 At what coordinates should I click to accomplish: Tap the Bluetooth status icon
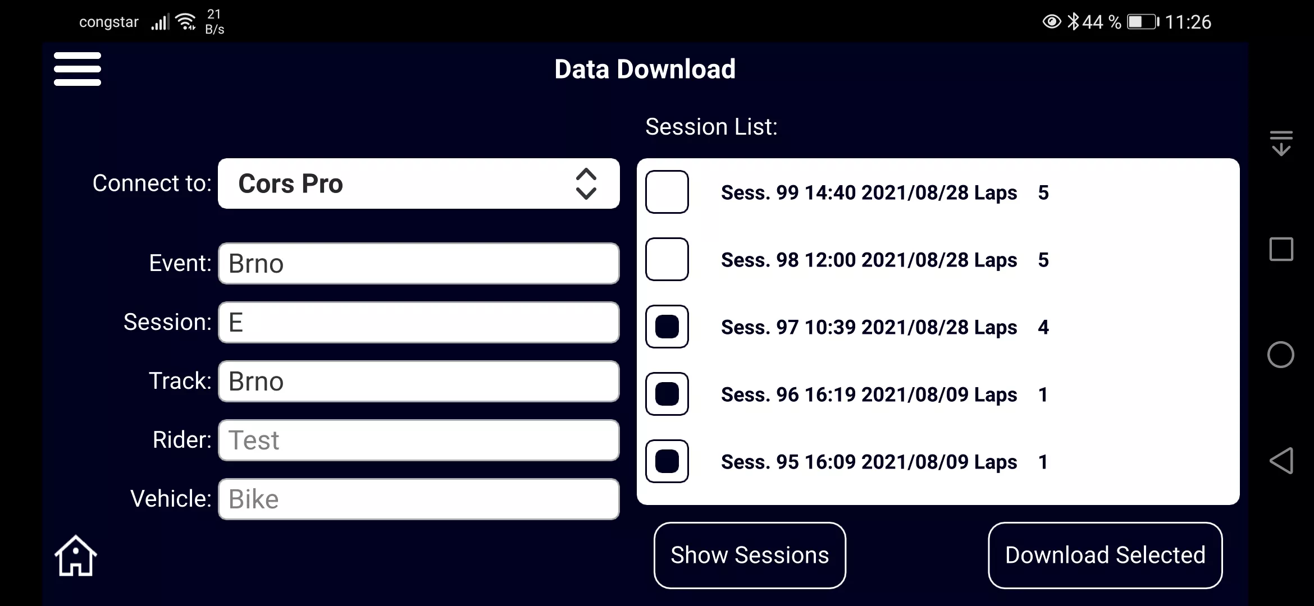(x=1073, y=22)
